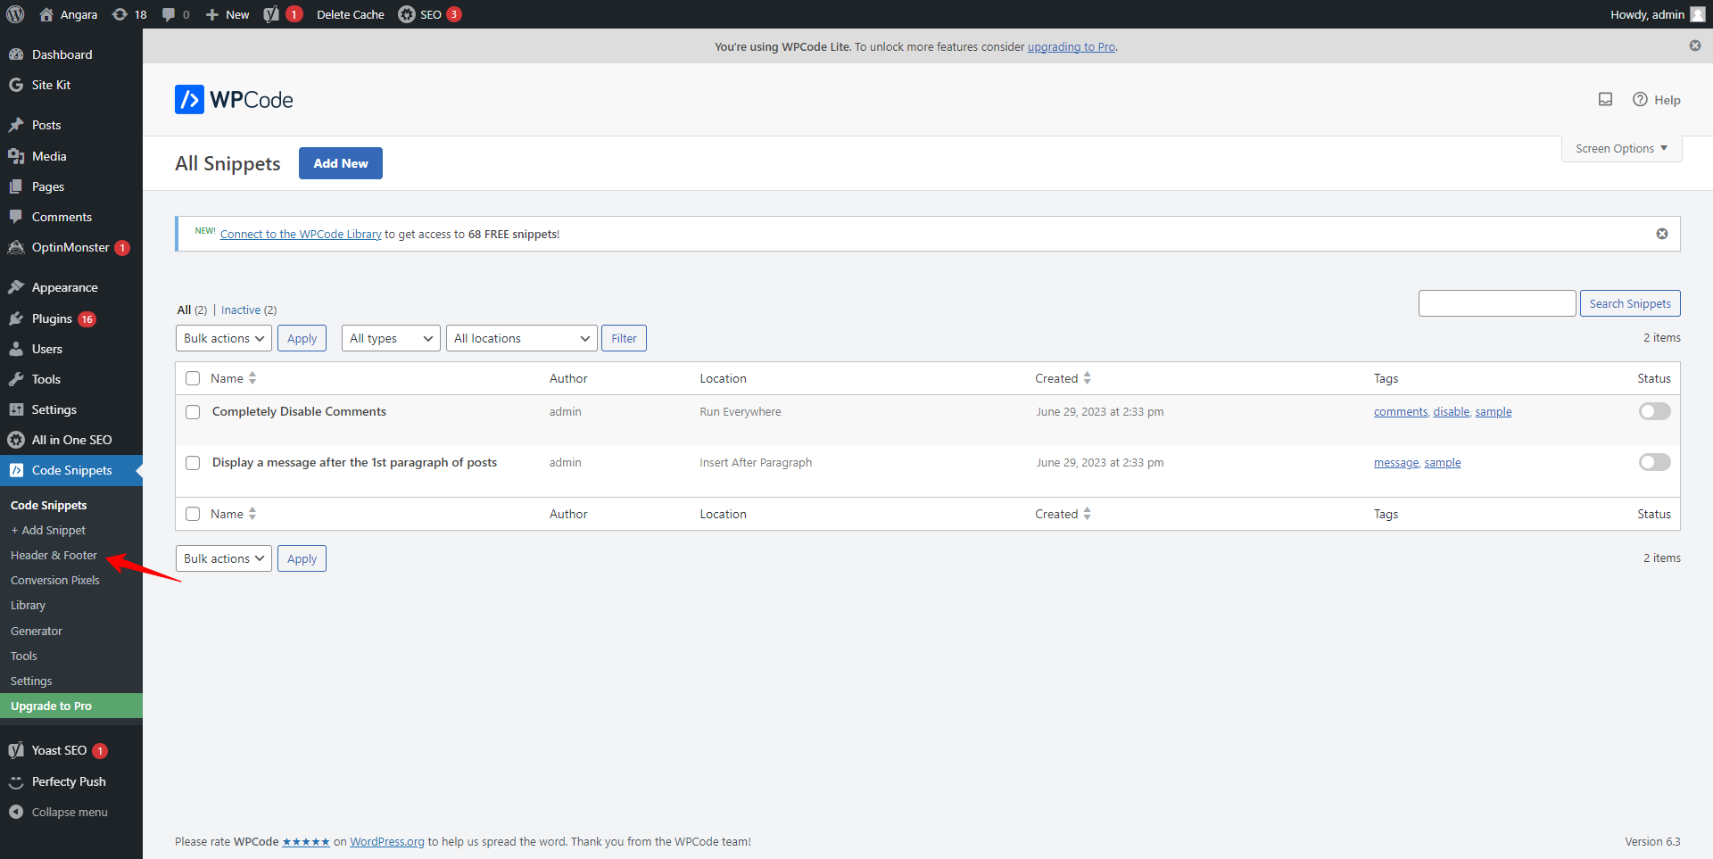1713x859 pixels.
Task: Open the 18 pending updates icon
Action: 120,14
